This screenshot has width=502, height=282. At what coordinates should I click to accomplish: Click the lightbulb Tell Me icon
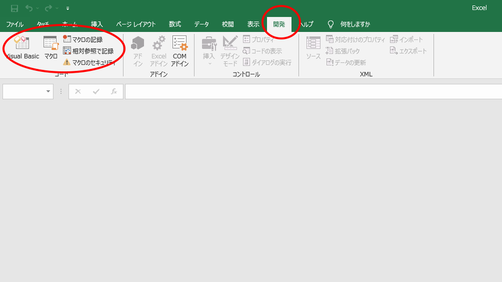click(330, 24)
